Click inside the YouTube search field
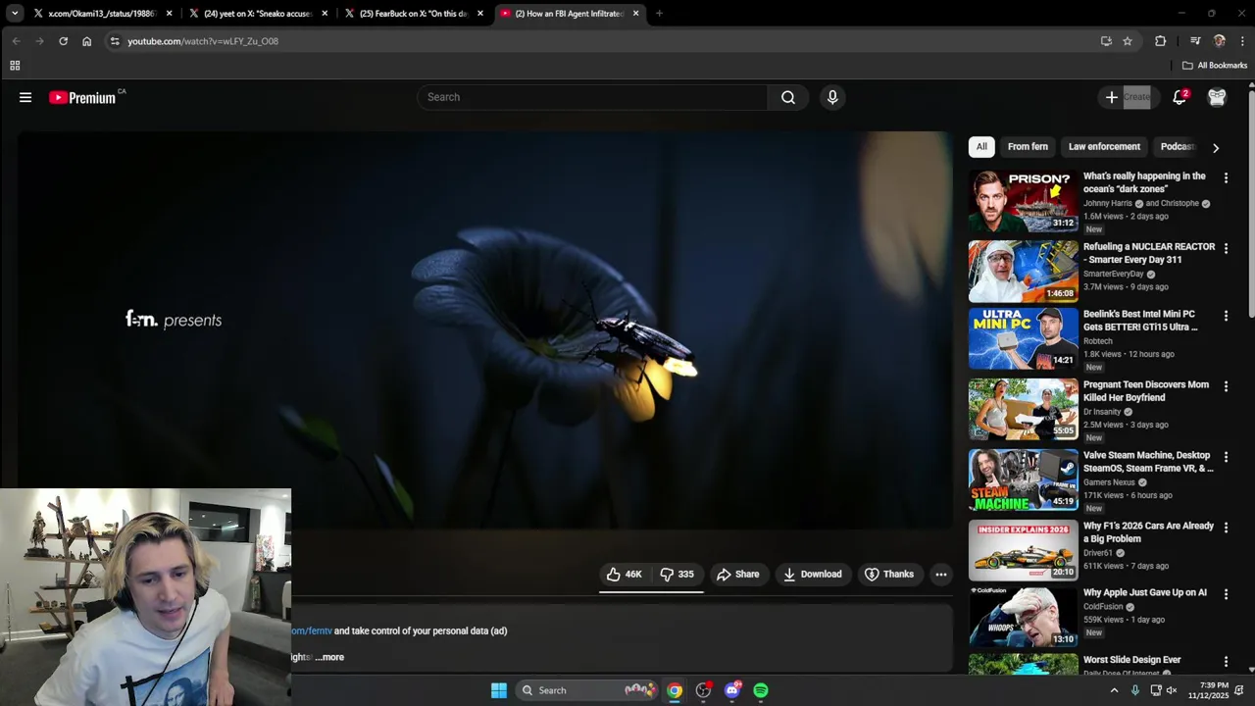The height and width of the screenshot is (706, 1255). pos(593,97)
